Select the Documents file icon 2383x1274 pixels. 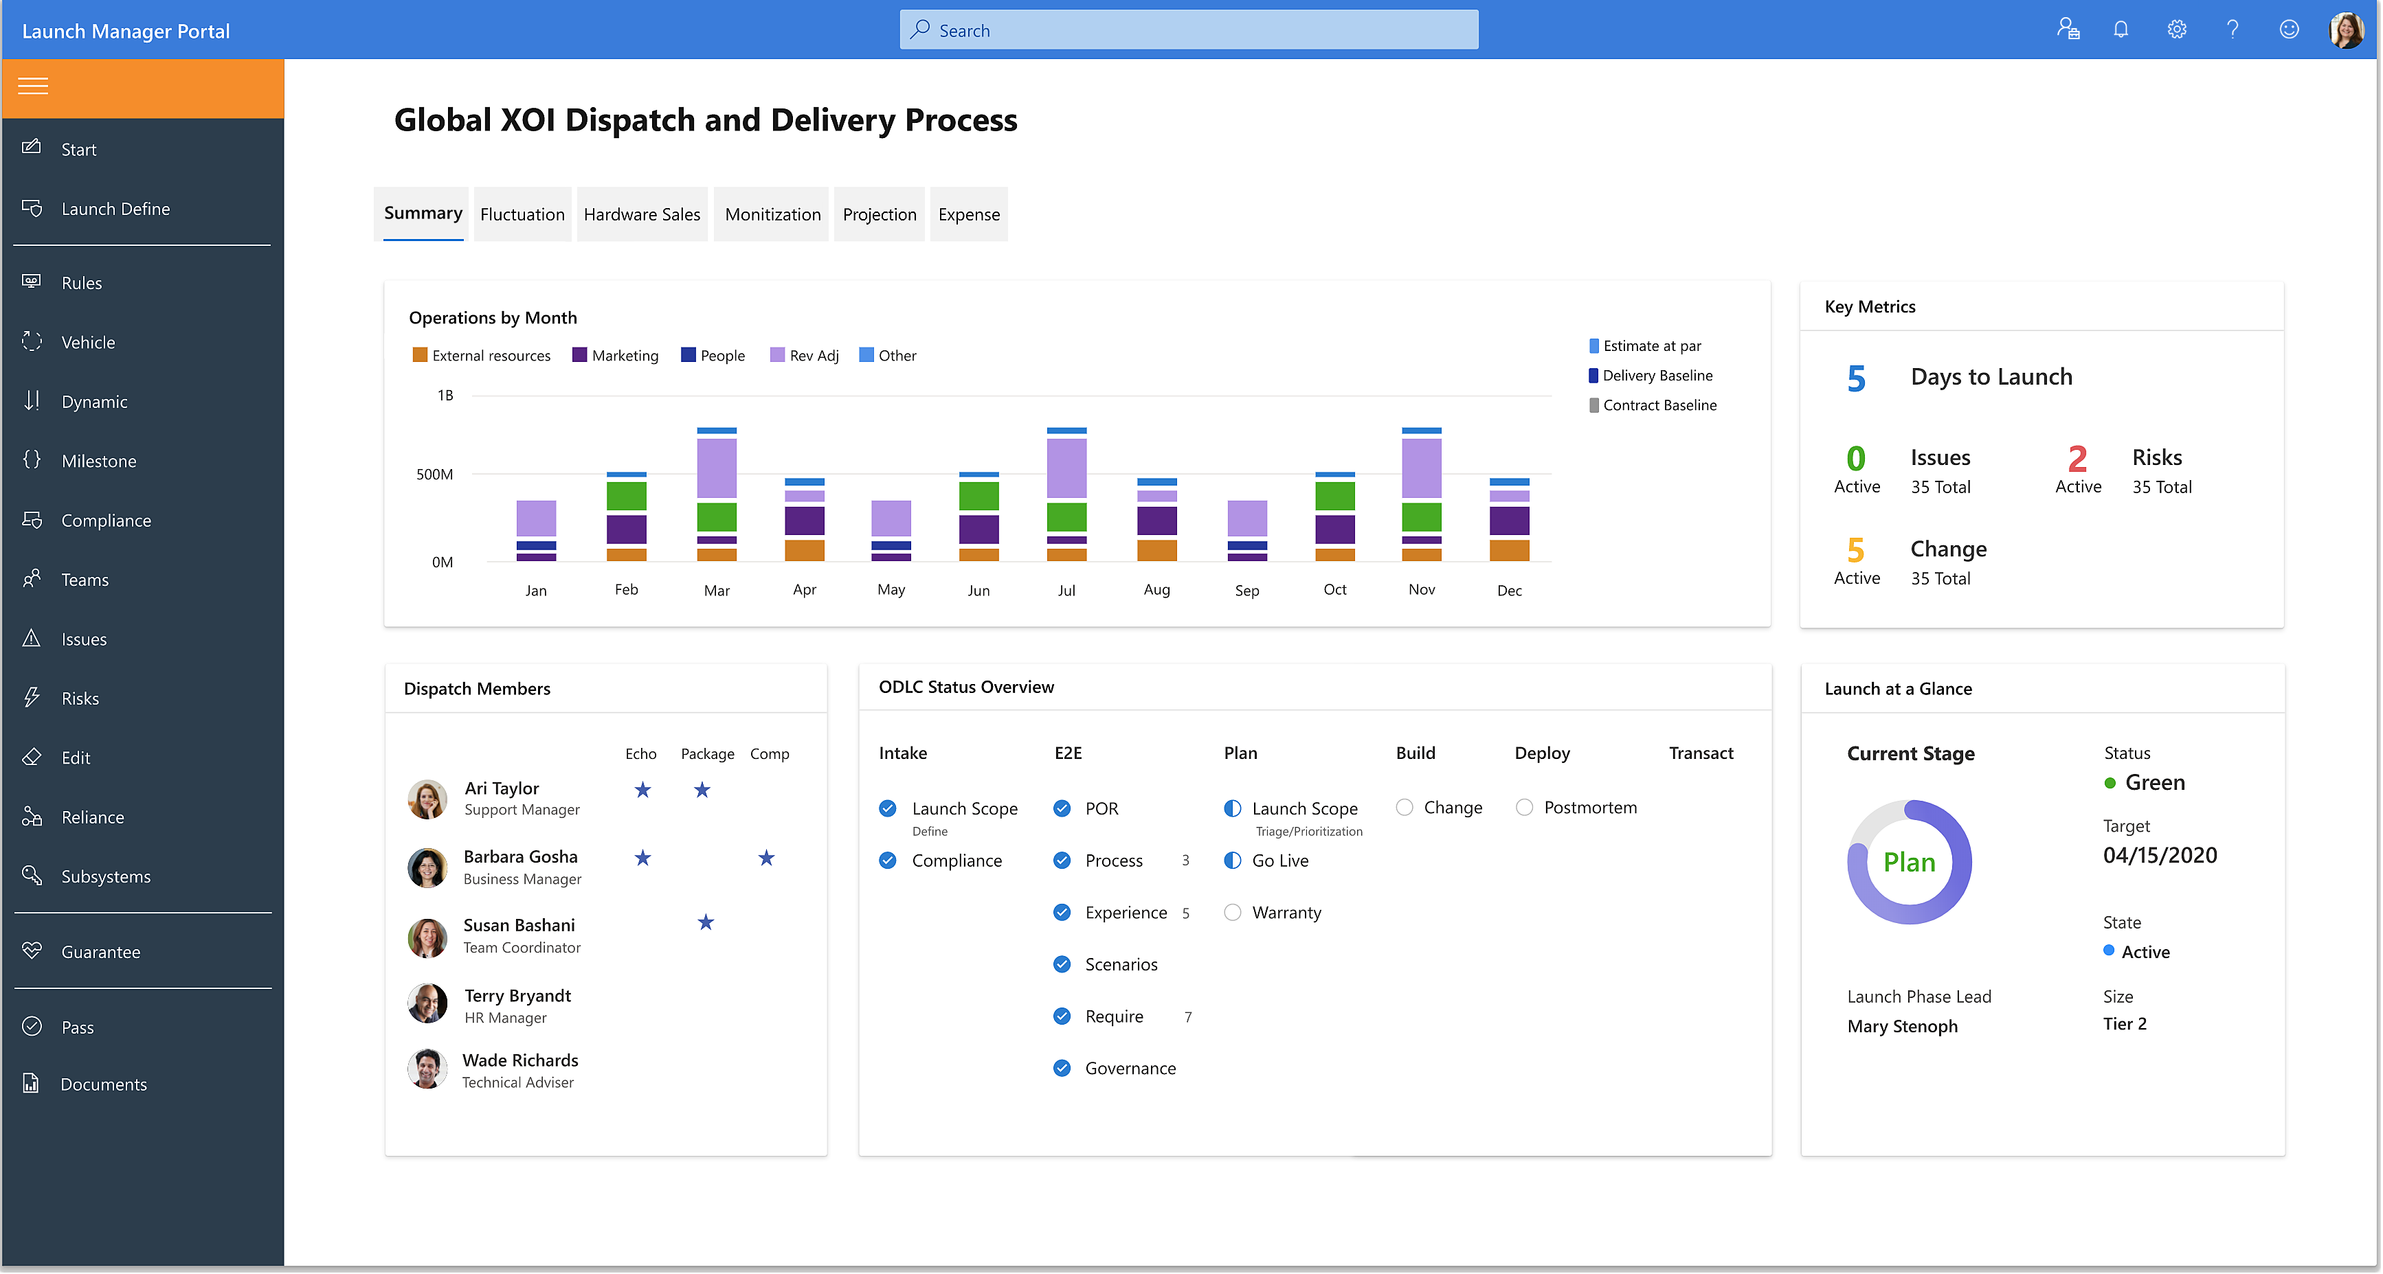pyautogui.click(x=32, y=1084)
